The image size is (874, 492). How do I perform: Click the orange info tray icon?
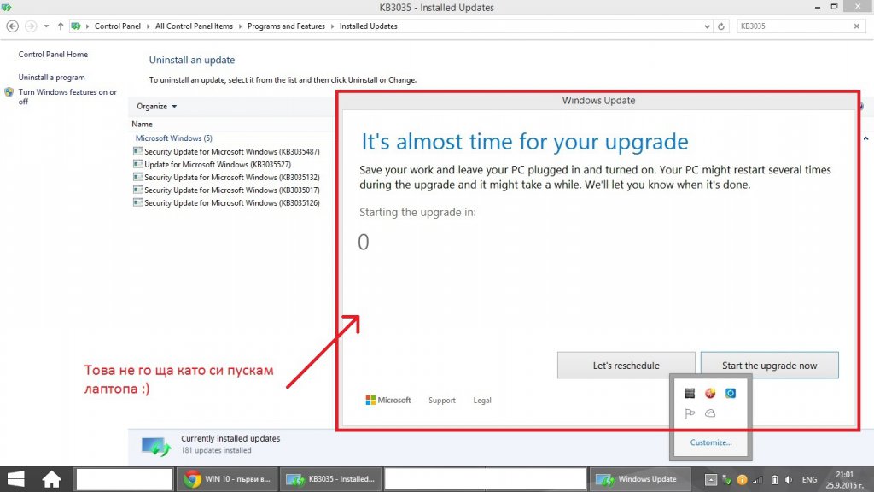tap(742, 480)
